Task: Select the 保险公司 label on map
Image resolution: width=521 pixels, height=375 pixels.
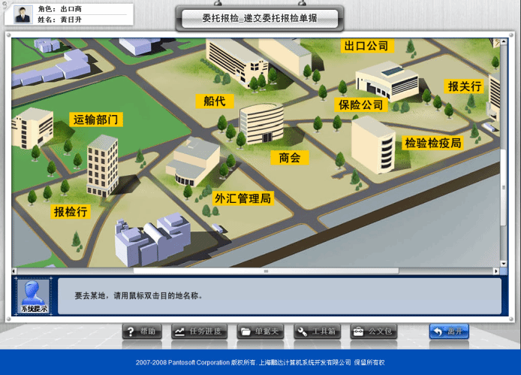Action: point(361,104)
